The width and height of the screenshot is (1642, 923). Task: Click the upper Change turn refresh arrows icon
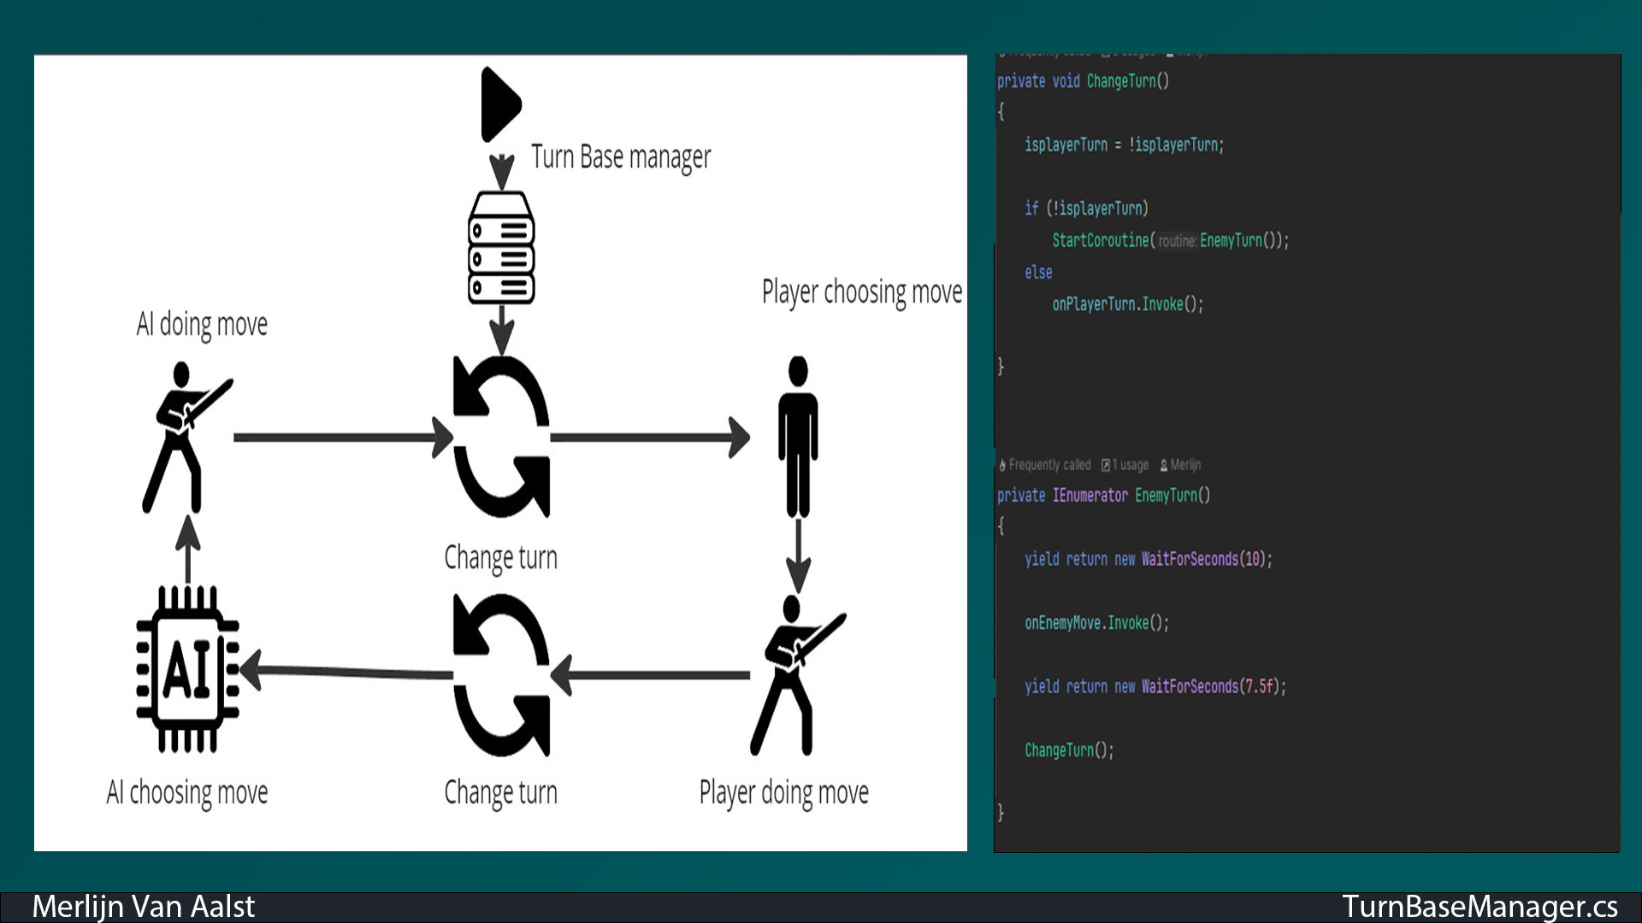point(501,437)
